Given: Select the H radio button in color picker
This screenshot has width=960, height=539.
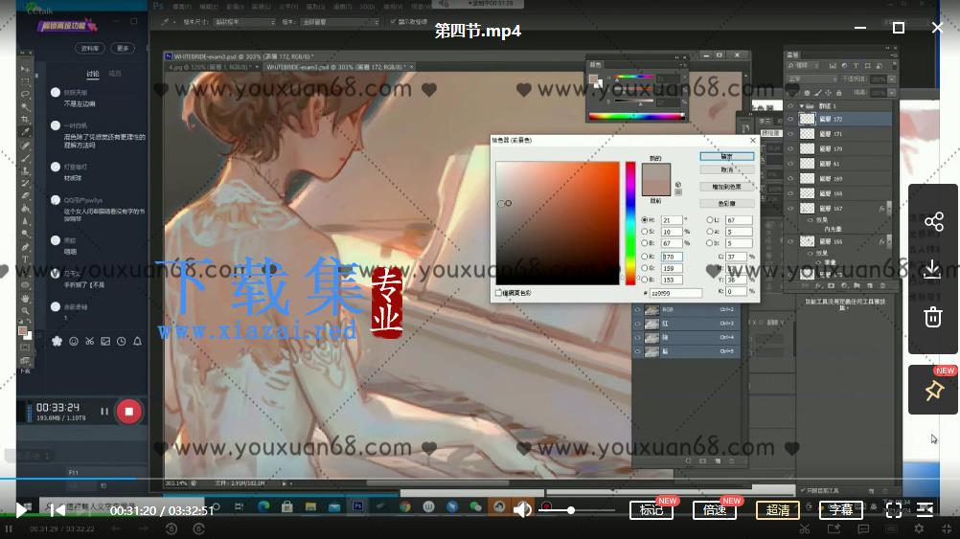Looking at the screenshot, I should (644, 219).
